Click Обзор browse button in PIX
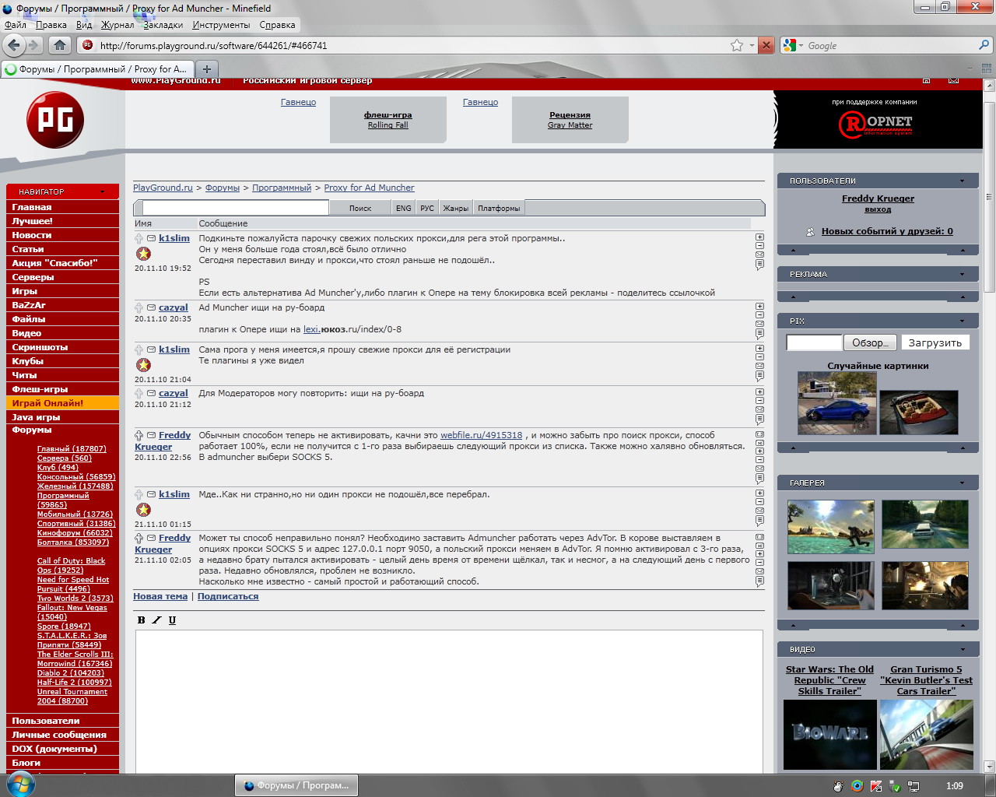Screen dimensions: 996x797 871,342
